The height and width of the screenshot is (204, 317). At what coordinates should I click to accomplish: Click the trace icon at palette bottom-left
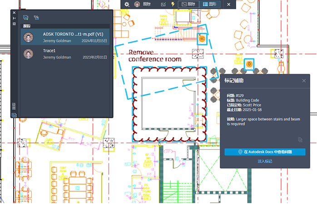pyautogui.click(x=14, y=115)
